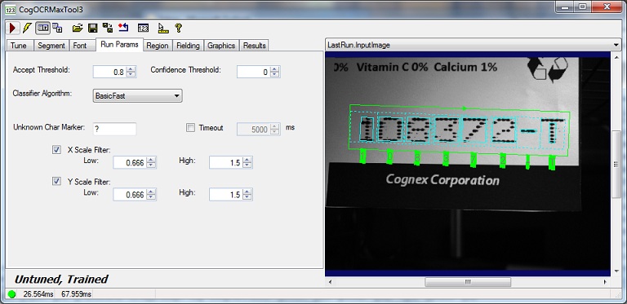Screen dimensions: 627x304
Task: Run the OCRMax tool
Action: pos(12,28)
